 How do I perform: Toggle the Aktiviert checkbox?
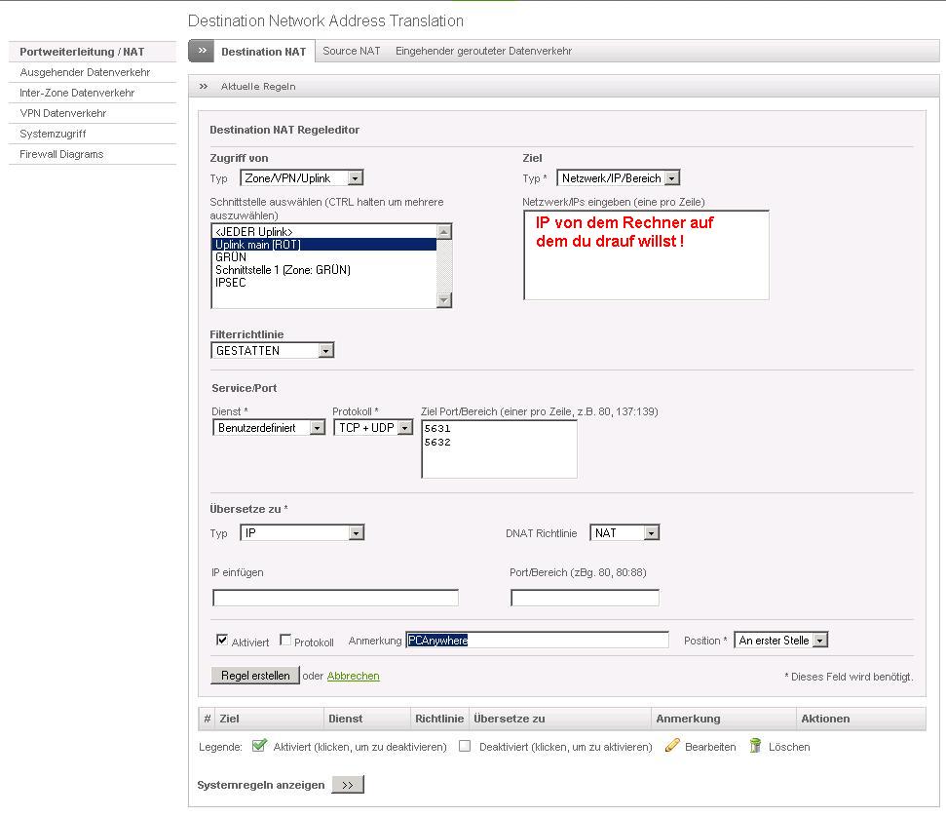pyautogui.click(x=222, y=641)
